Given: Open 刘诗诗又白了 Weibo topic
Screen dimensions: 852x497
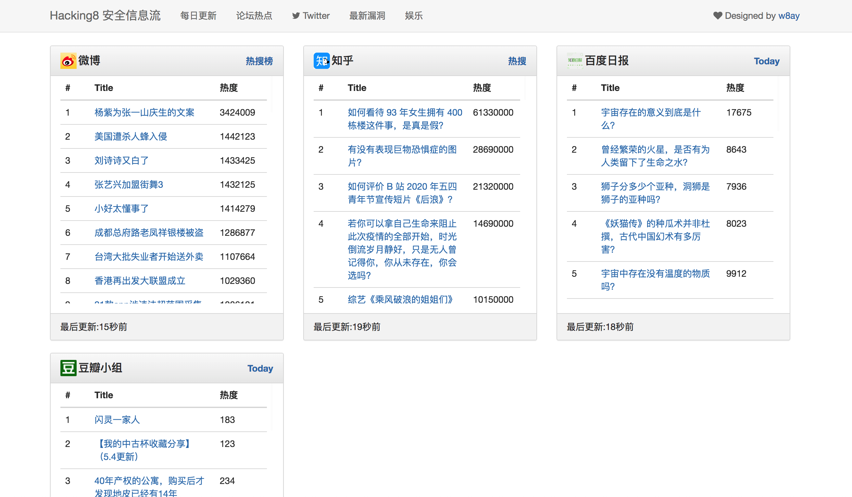Looking at the screenshot, I should pyautogui.click(x=122, y=161).
